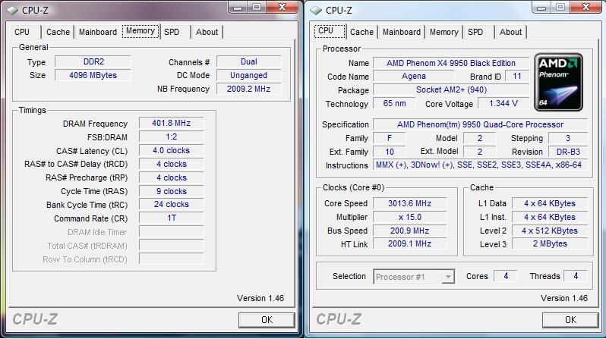This screenshot has height=339, width=606.
Task: Close the right CPU-Z window
Action: click(586, 7)
